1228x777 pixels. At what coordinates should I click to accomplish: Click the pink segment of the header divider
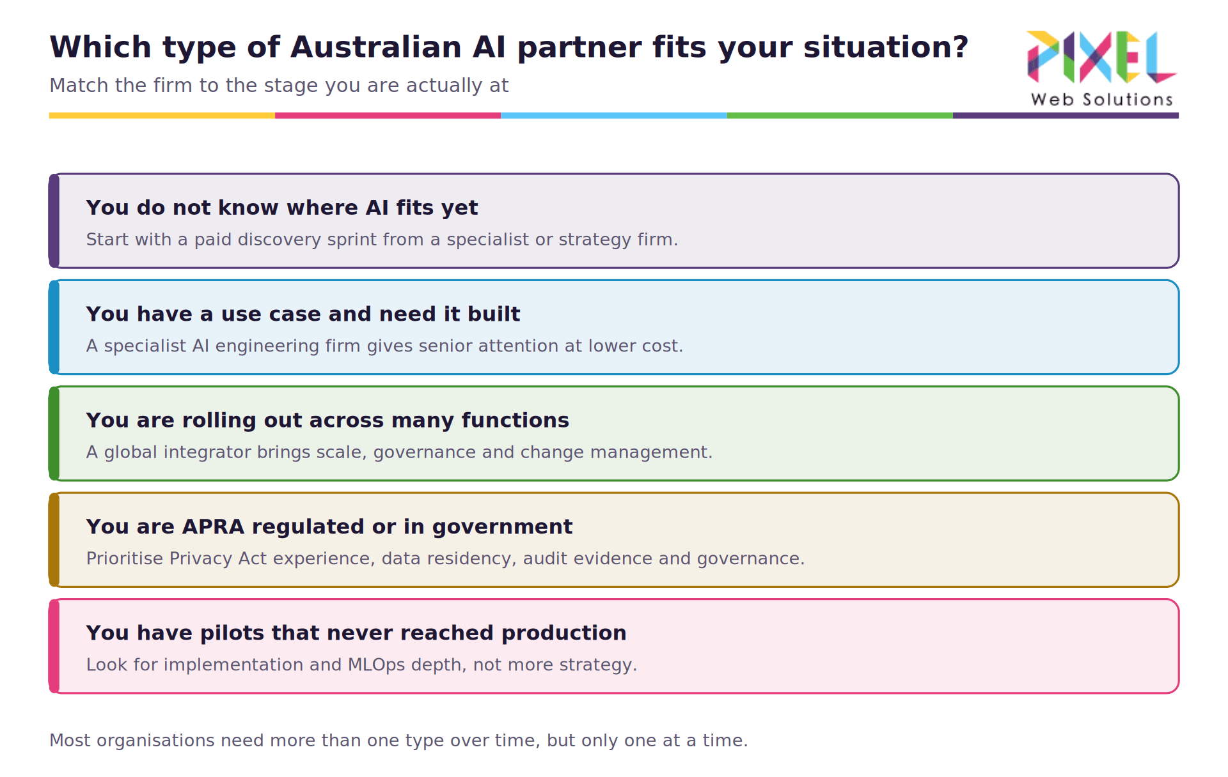[388, 116]
